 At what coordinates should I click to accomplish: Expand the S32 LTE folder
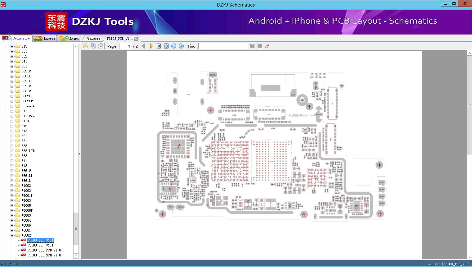tap(12, 151)
